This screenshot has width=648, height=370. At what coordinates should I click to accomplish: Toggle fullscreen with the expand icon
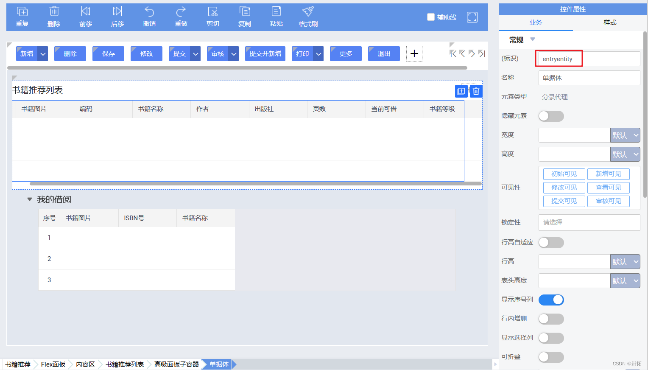[472, 17]
